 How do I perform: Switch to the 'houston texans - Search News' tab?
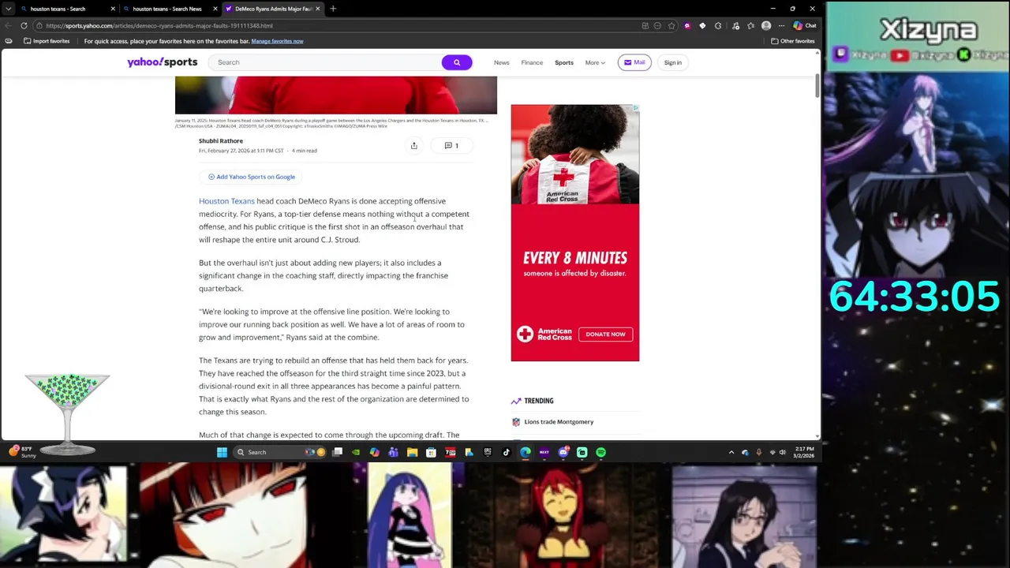170,9
